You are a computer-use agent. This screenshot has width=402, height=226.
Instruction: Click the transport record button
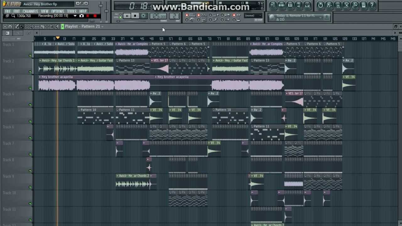[144, 16]
